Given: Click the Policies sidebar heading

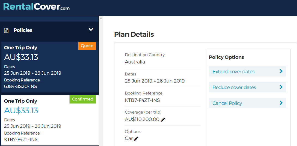Looking at the screenshot, I should pyautogui.click(x=23, y=30).
